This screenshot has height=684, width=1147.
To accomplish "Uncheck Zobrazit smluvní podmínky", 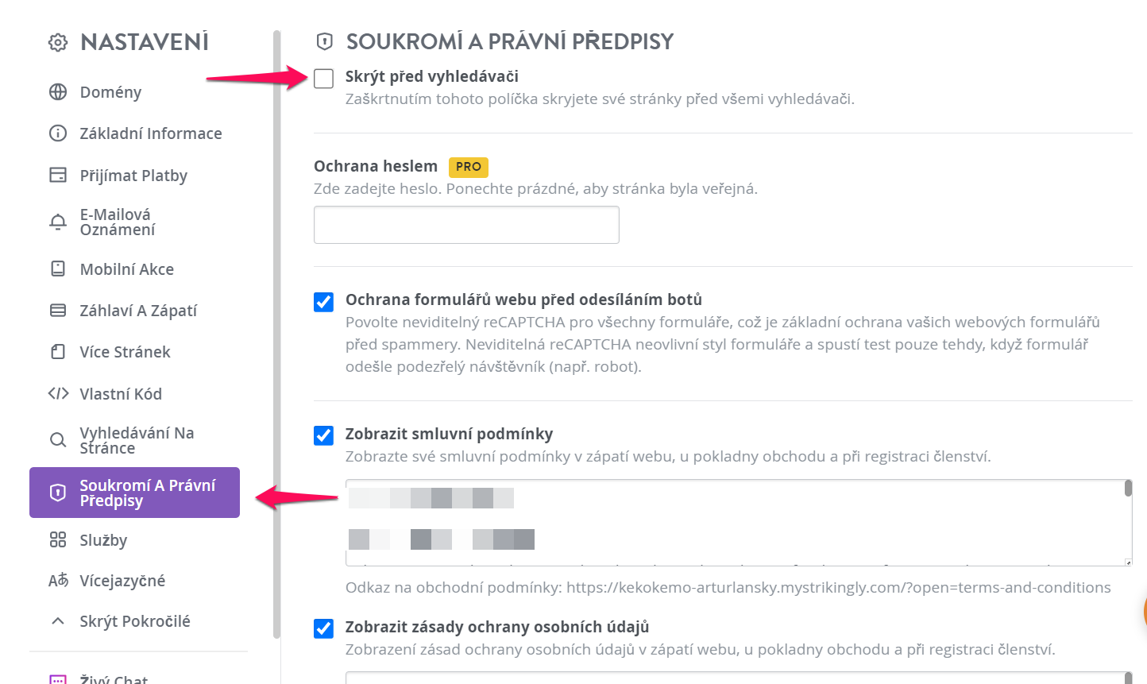I will (323, 435).
